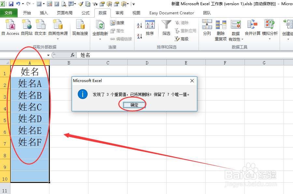Import data 自 Access
Viewport: 293px width, 194px height.
point(10,27)
